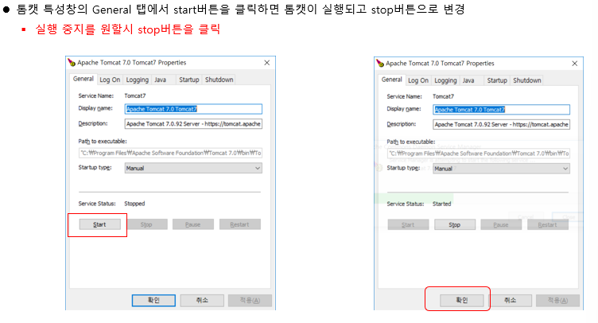Screen dimensions: 598x323
Task: Expand Startup type dropdown in right window
Action: (502, 169)
